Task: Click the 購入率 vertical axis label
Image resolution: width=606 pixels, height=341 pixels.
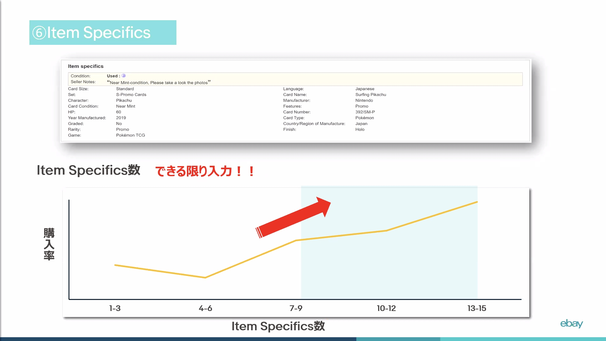Action: pos(49,244)
